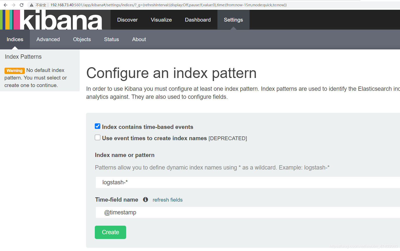The image size is (400, 251).
Task: Select the Settings tab
Action: tap(233, 20)
